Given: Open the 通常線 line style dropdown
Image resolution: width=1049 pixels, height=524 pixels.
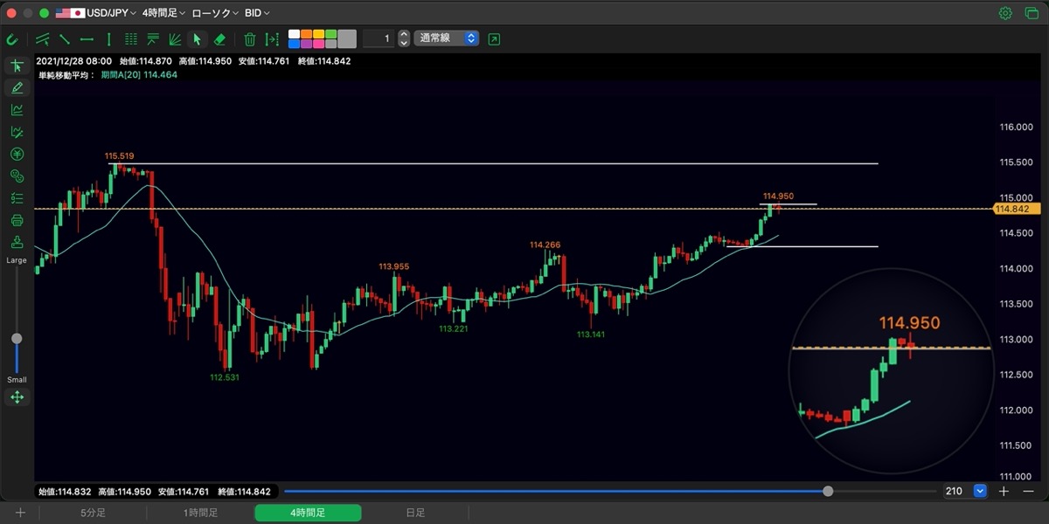Looking at the screenshot, I should point(447,38).
